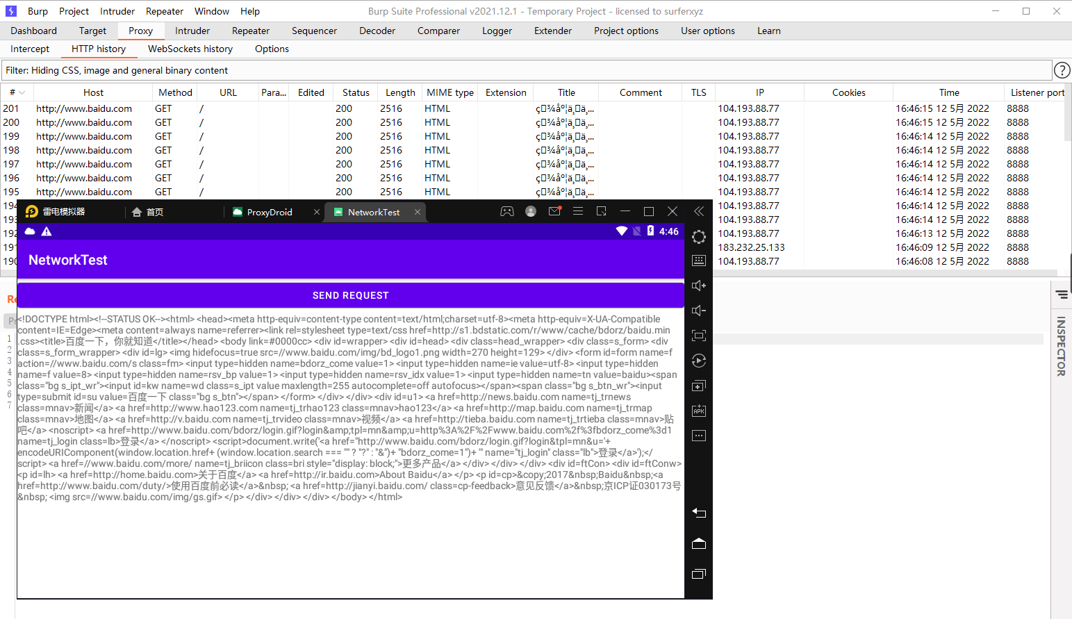Viewport: 1072px width, 619px height.
Task: Click the LDPlayer emulator logo icon
Action: click(x=32, y=211)
